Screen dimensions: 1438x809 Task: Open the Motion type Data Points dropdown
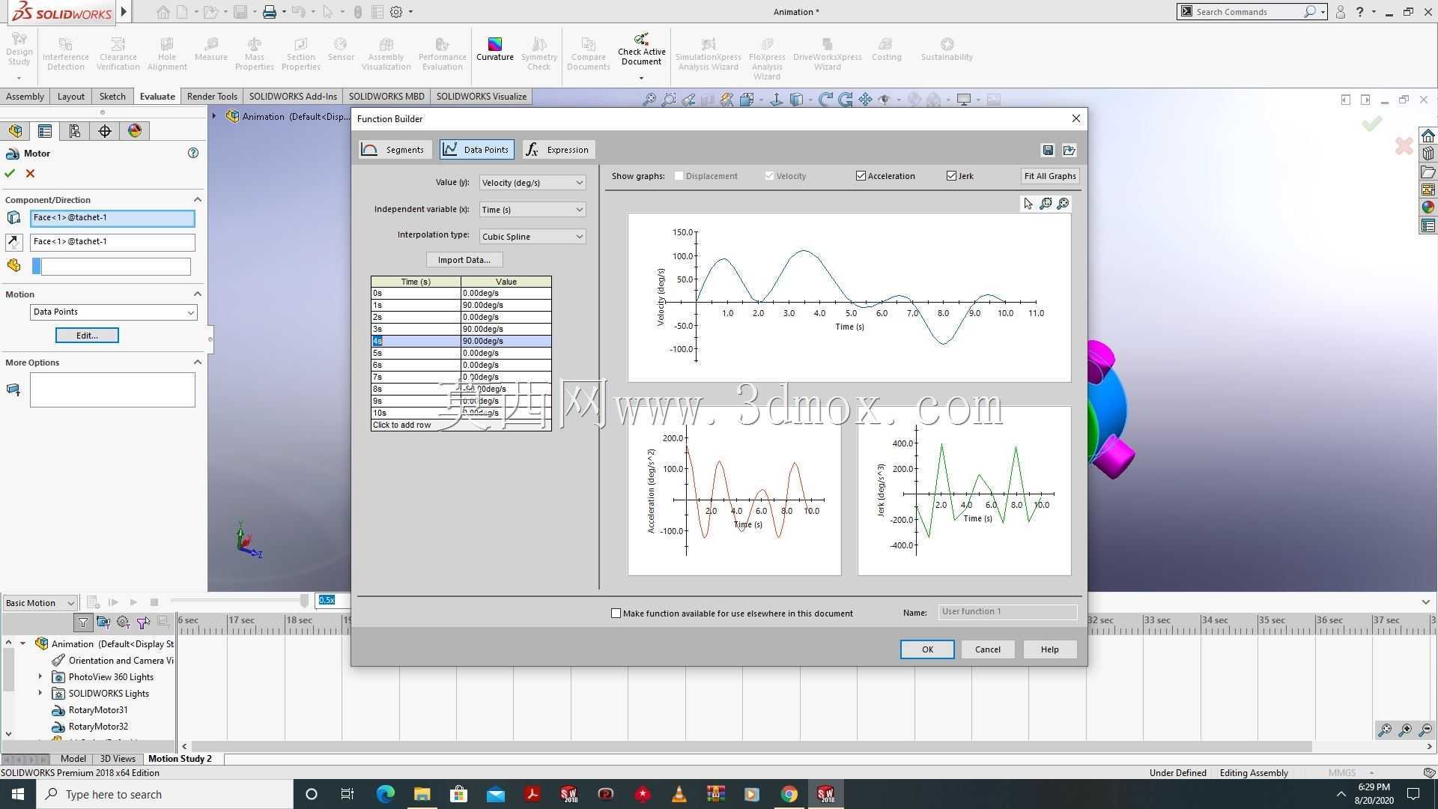[113, 312]
